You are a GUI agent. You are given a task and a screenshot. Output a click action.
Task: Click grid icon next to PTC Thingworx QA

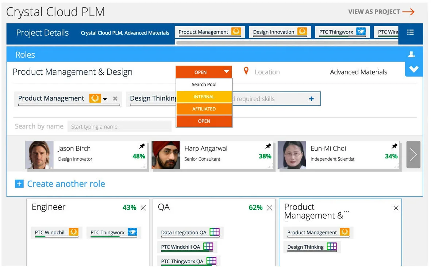pyautogui.click(x=211, y=261)
